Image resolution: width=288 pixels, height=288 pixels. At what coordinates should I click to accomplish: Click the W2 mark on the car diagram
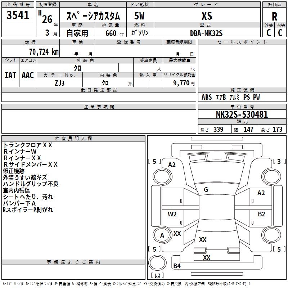(x=172, y=214)
